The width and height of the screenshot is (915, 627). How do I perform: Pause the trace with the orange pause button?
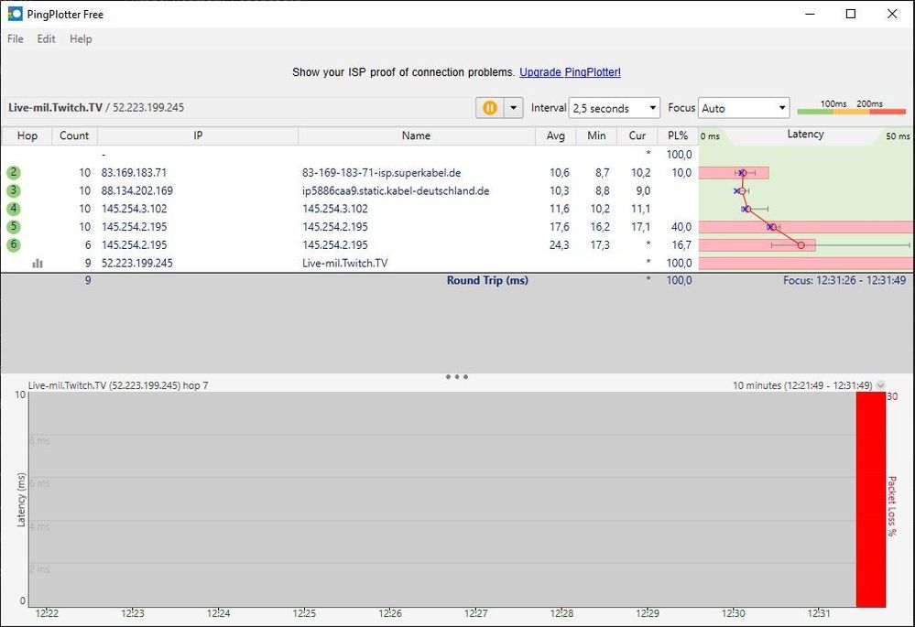[490, 108]
